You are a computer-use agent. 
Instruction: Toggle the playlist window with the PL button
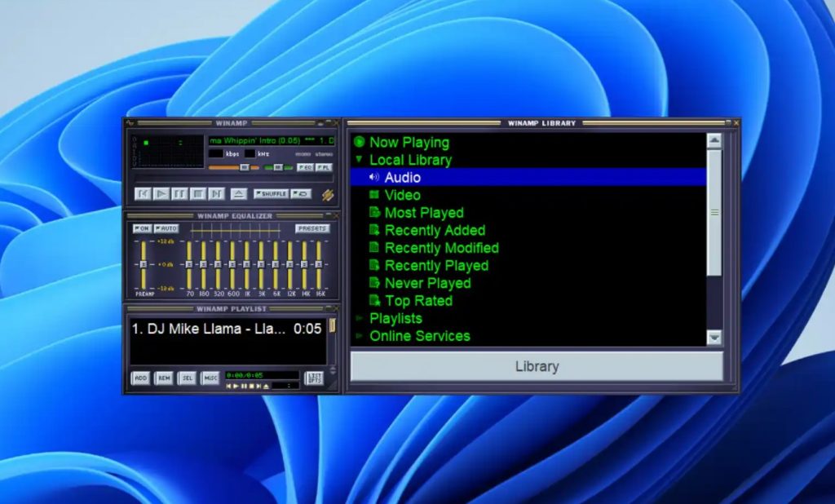click(324, 167)
